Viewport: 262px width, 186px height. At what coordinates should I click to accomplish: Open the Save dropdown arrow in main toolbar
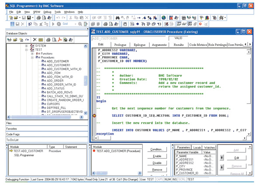coord(33,18)
